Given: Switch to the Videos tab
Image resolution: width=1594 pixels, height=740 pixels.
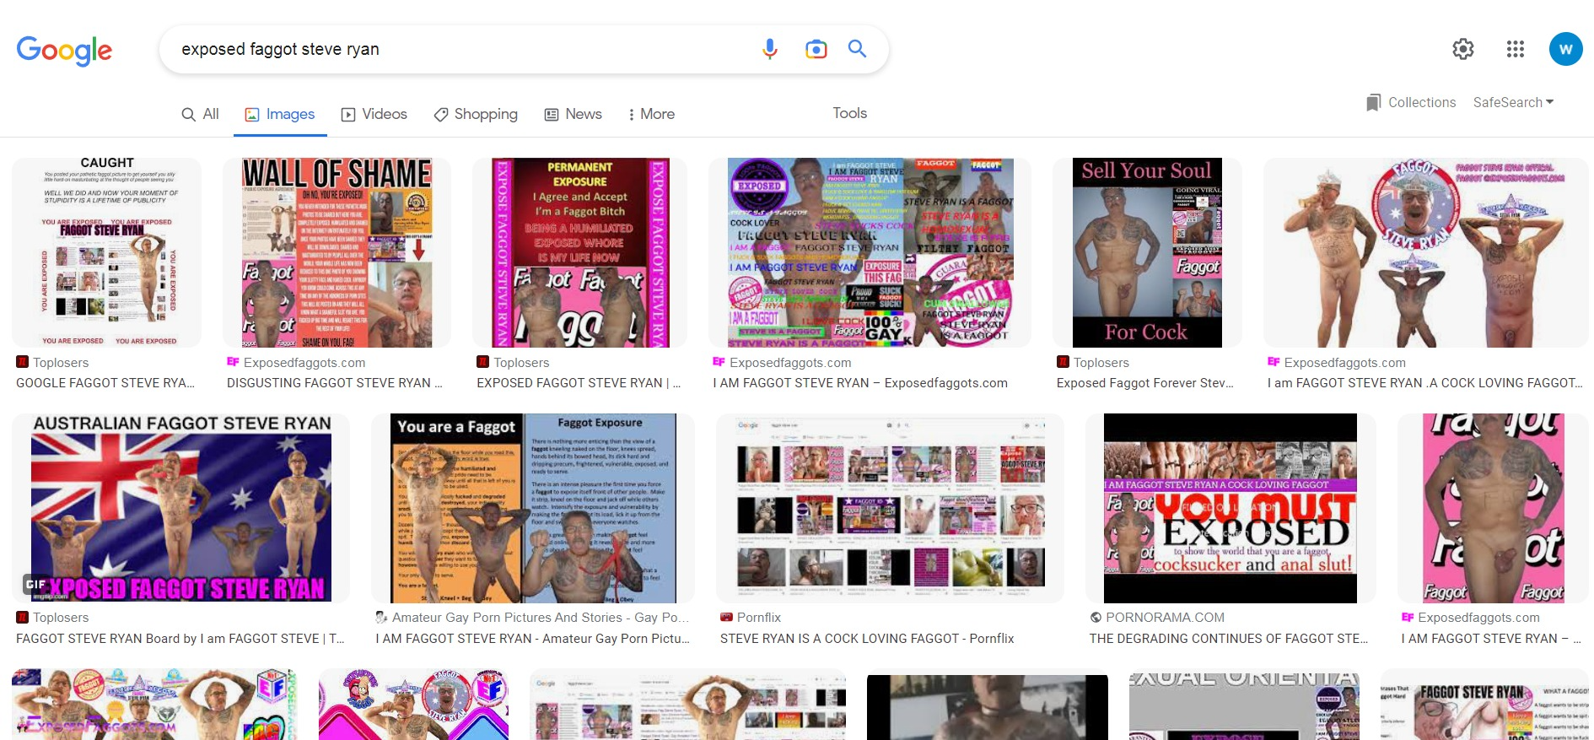Looking at the screenshot, I should tap(374, 114).
